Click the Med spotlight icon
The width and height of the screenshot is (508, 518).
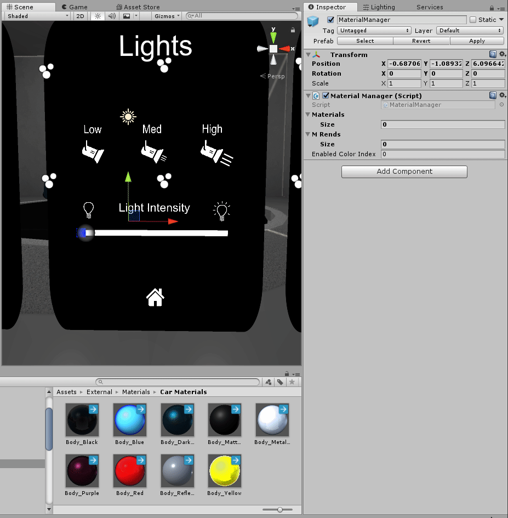click(x=153, y=152)
